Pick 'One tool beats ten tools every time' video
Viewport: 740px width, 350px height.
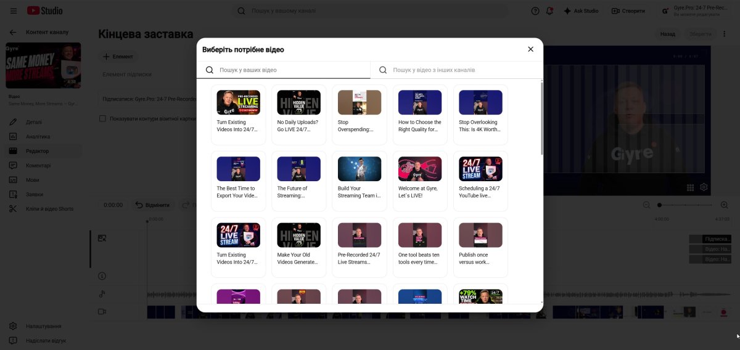pyautogui.click(x=420, y=247)
